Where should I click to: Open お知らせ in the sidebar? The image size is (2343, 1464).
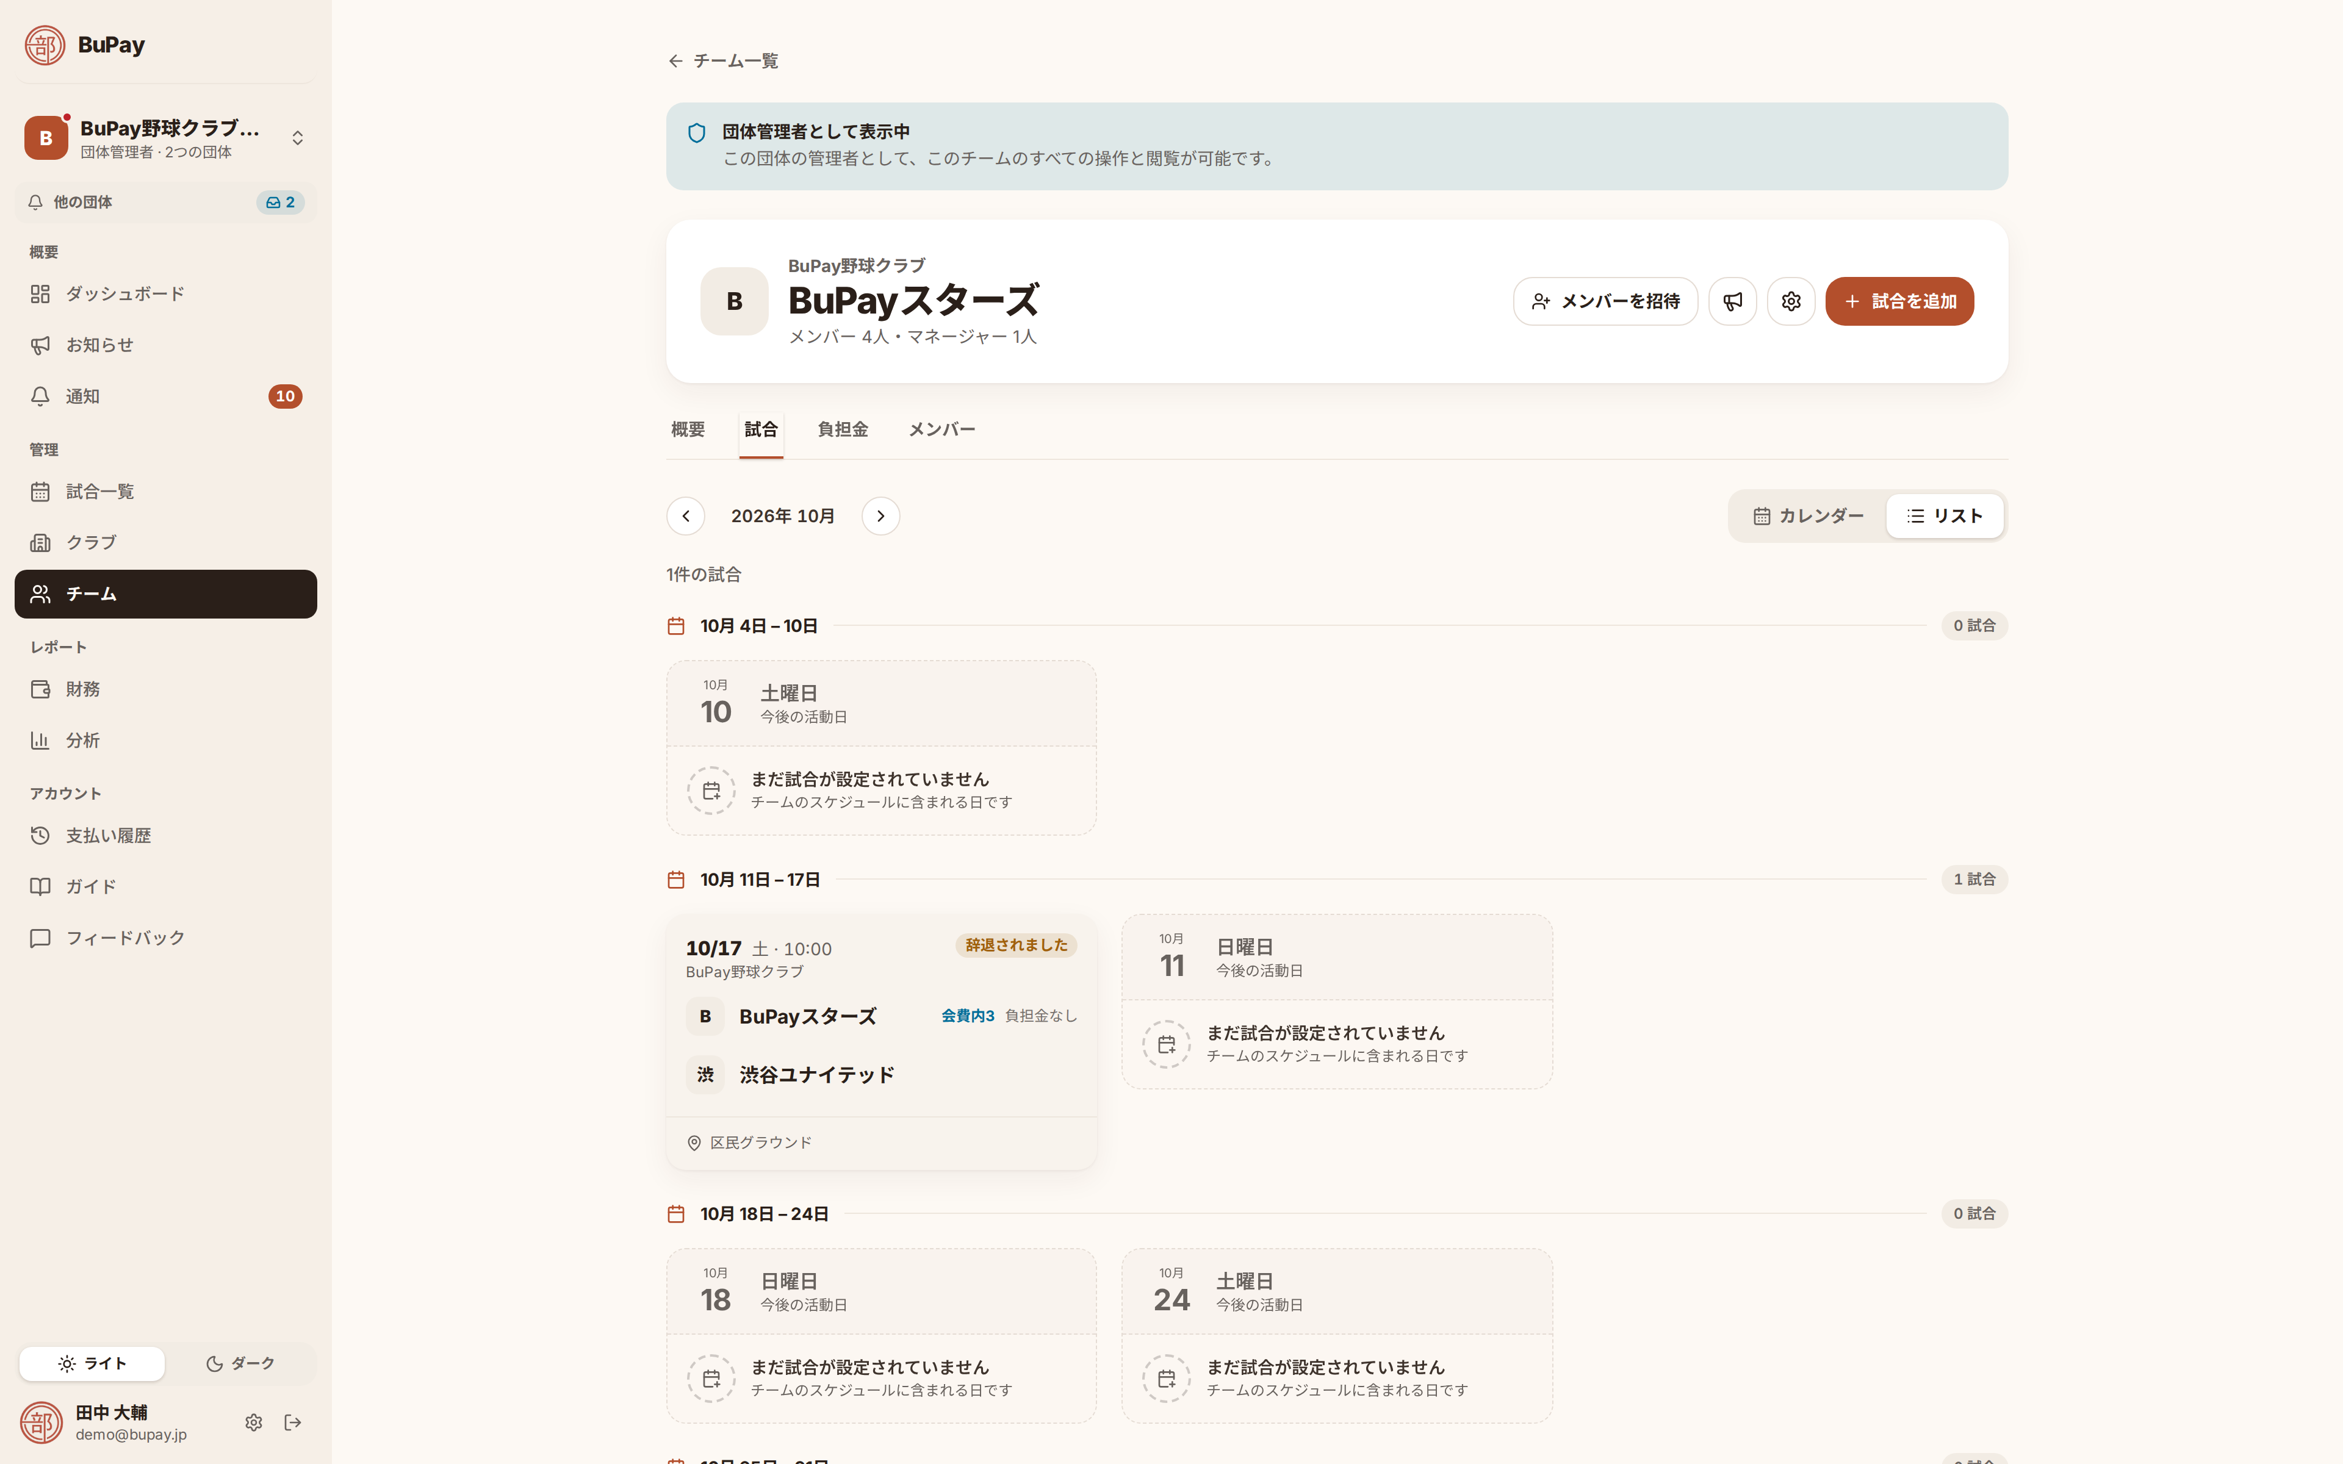165,345
